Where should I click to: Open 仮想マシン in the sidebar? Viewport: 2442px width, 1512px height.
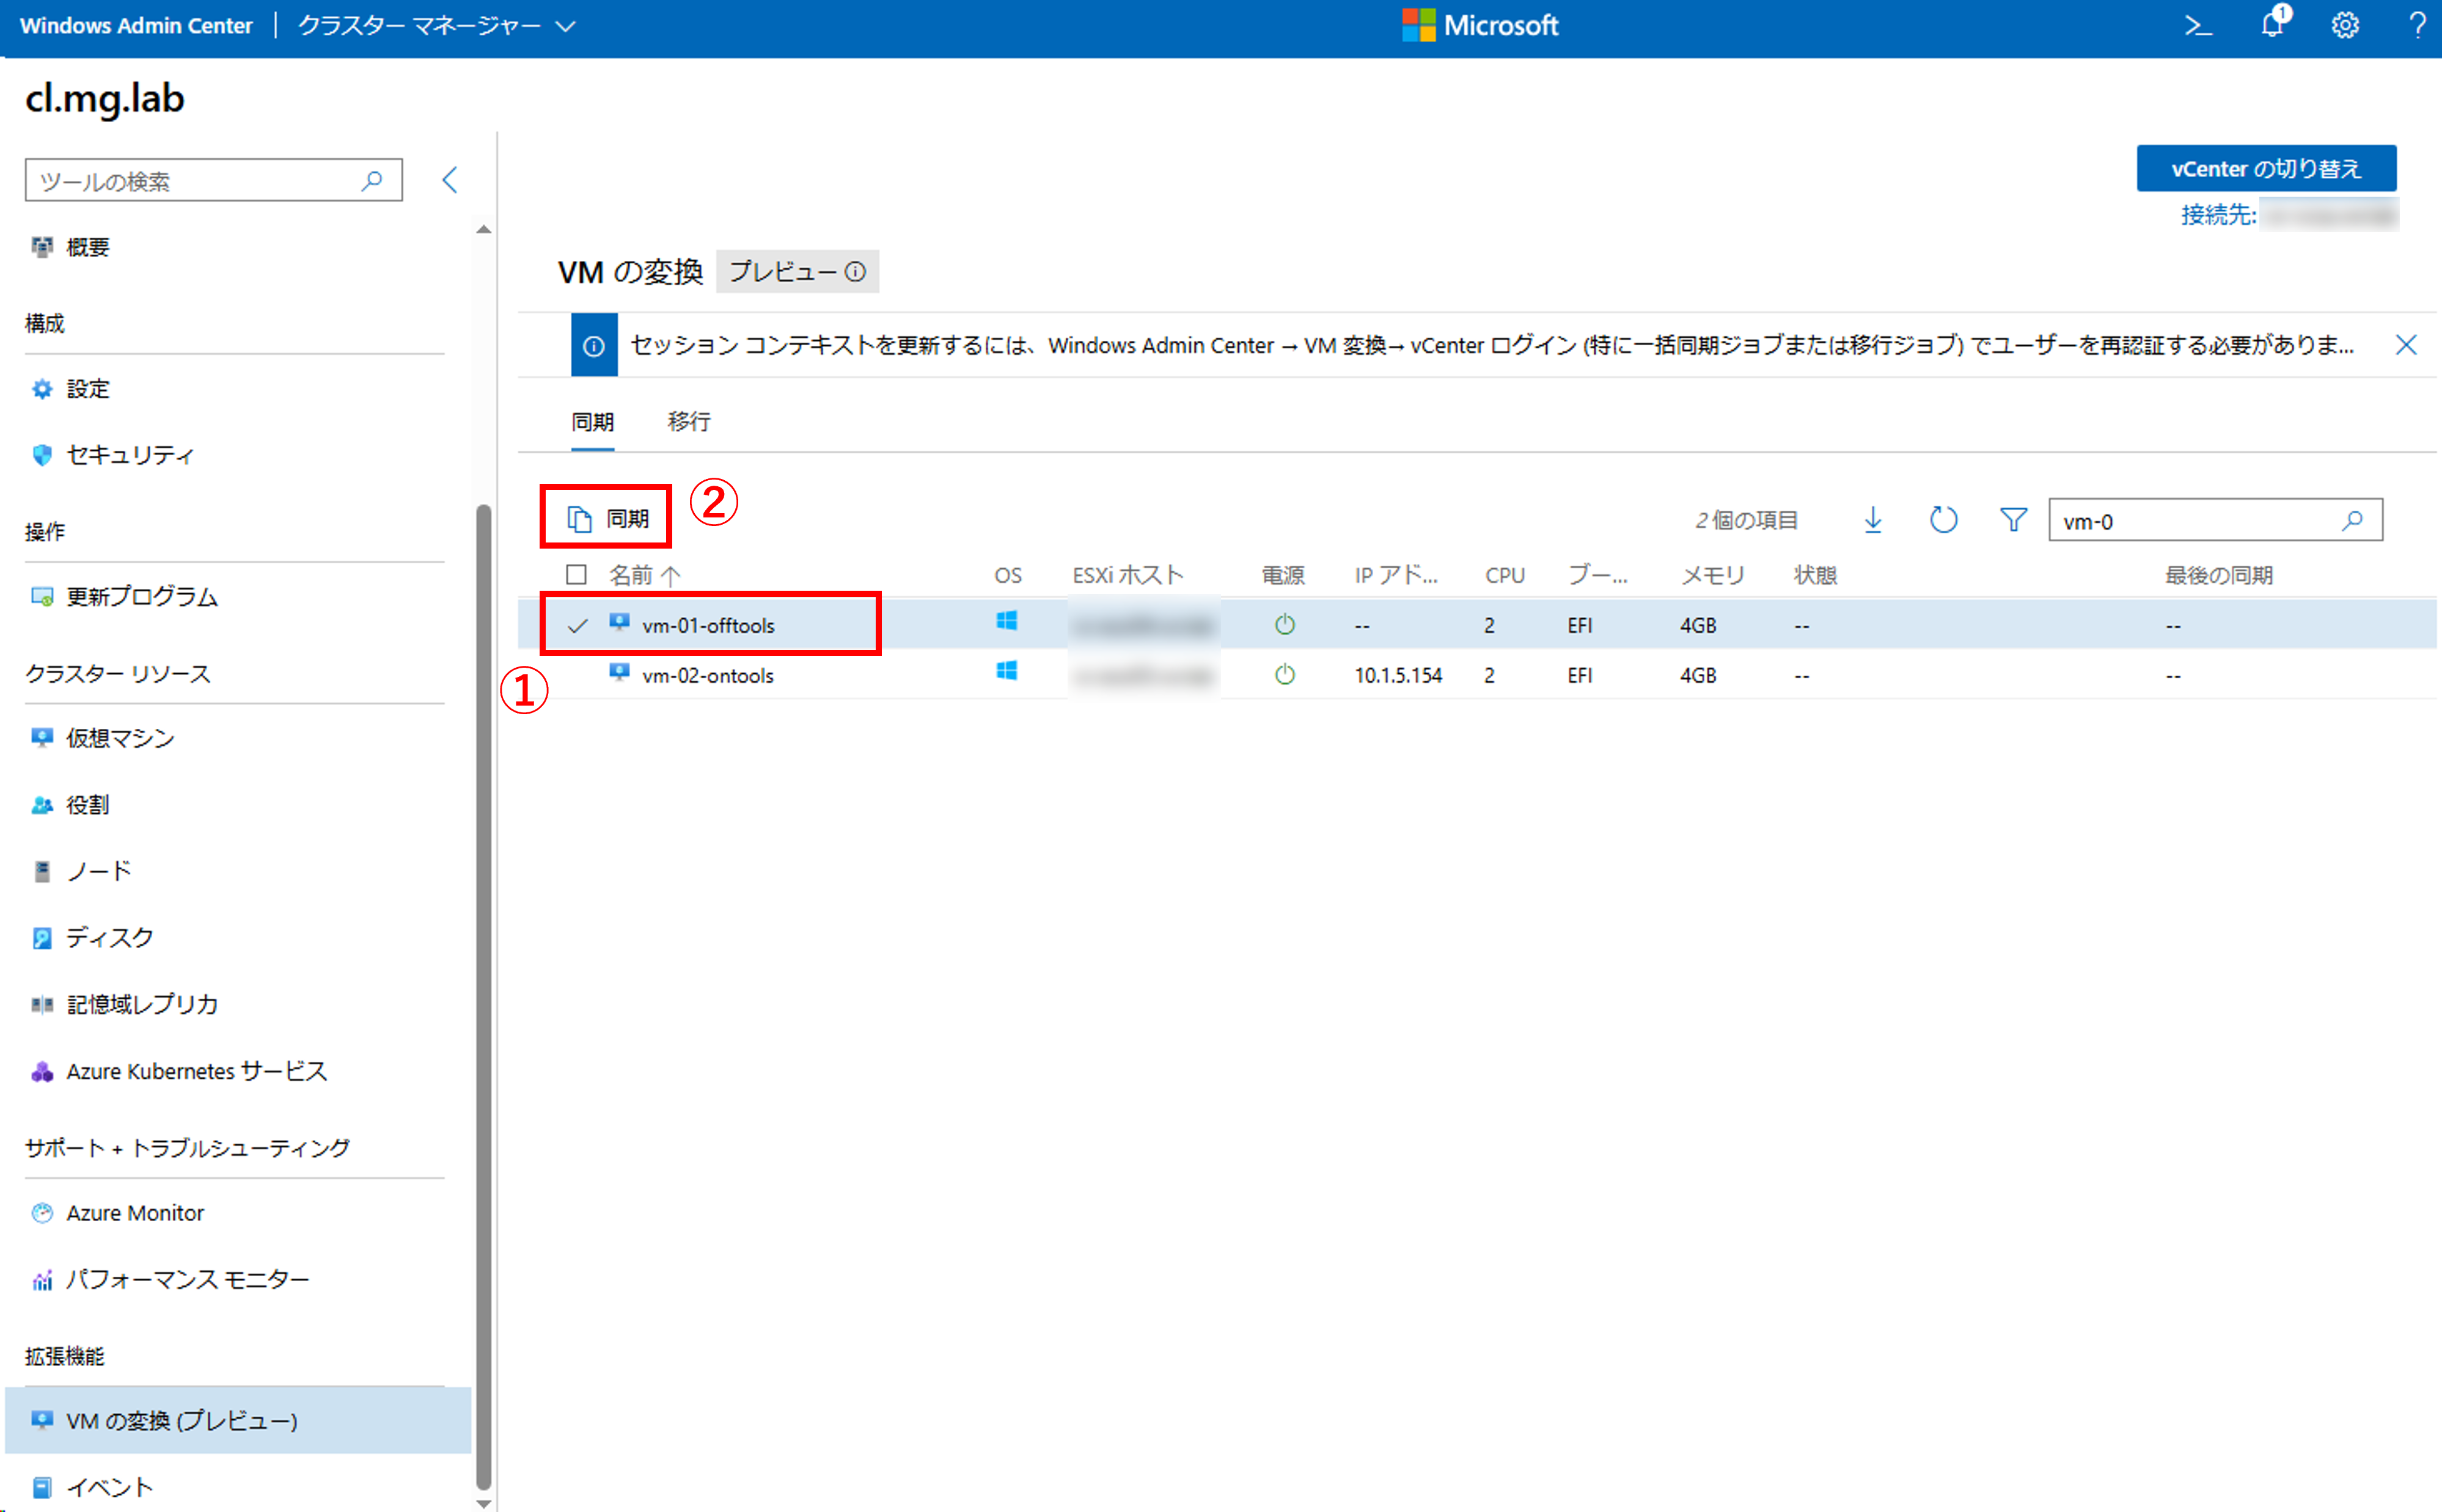pyautogui.click(x=120, y=738)
